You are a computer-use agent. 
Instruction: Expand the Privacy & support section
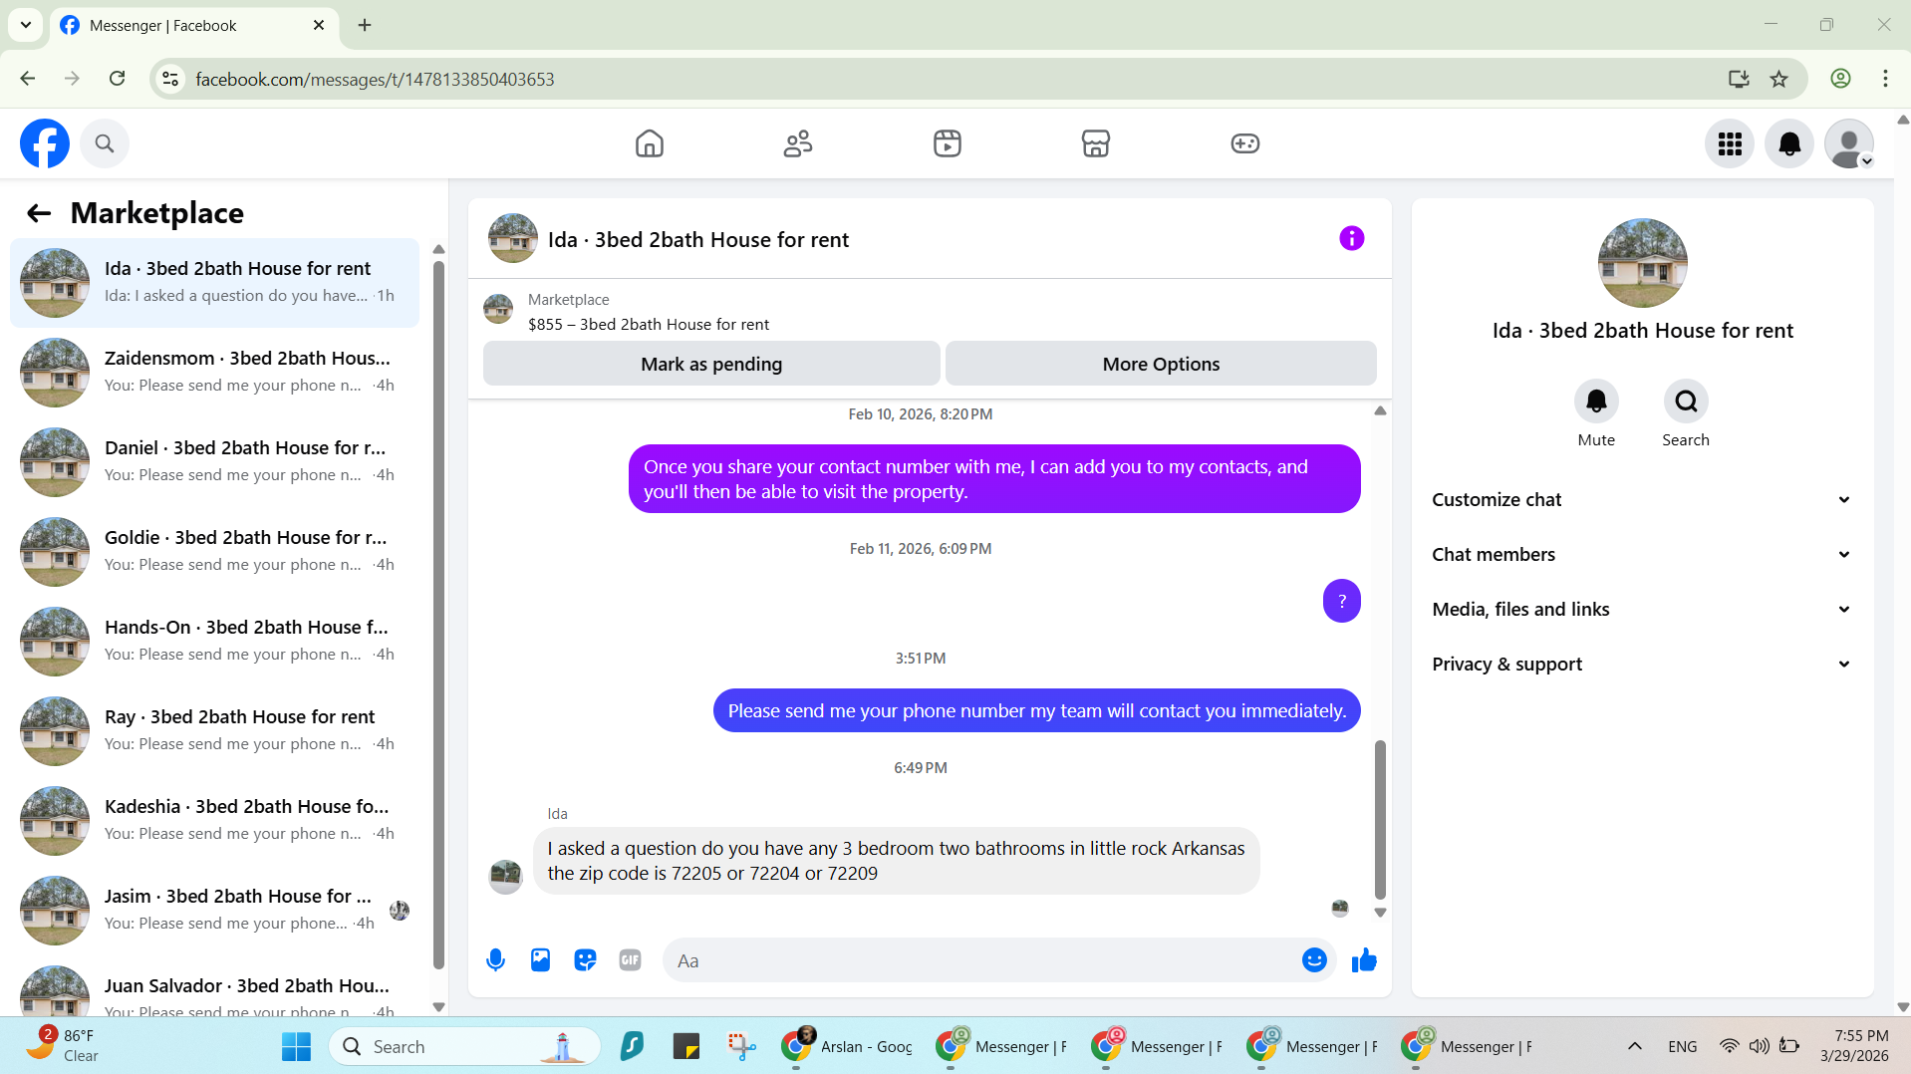coord(1642,665)
